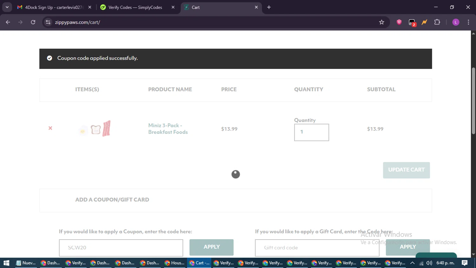Open the Extensions puzzle-piece menu
The height and width of the screenshot is (268, 476).
[x=437, y=22]
